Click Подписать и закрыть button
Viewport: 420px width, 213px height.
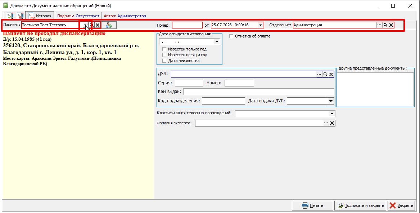tap(360, 205)
